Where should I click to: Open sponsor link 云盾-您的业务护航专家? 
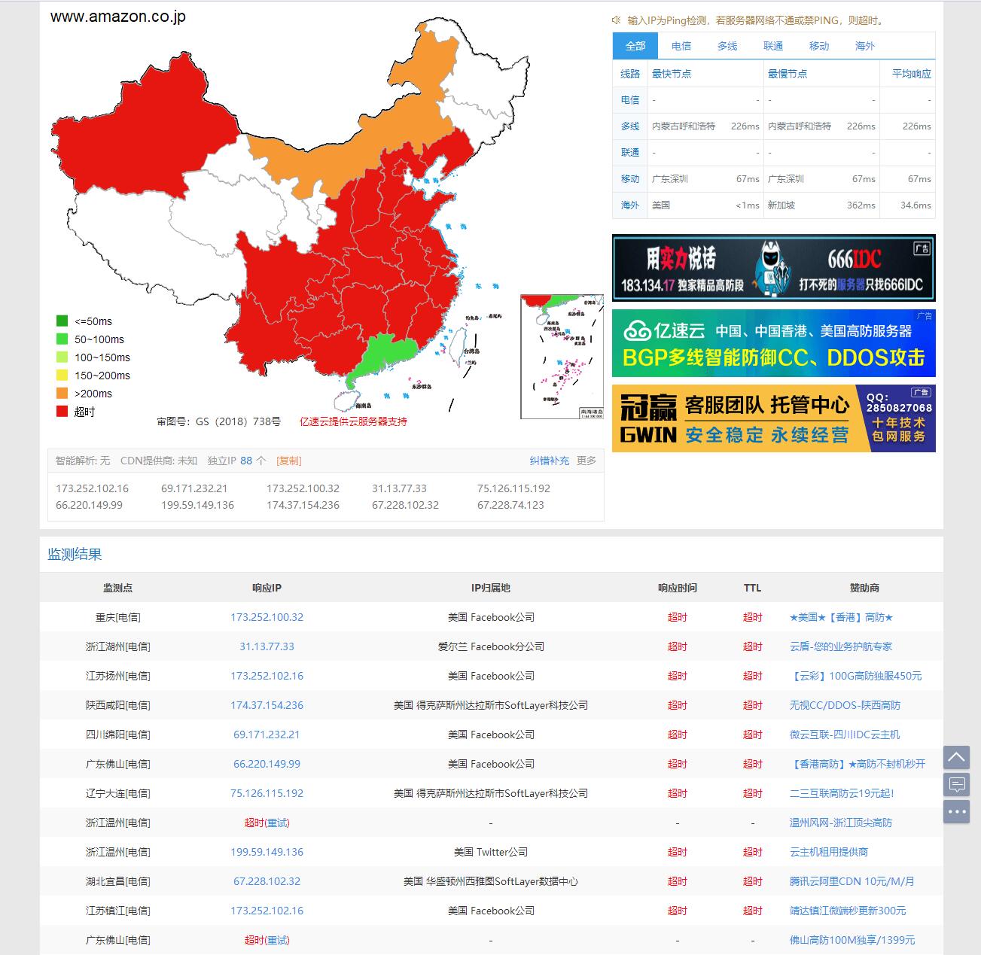tap(841, 646)
